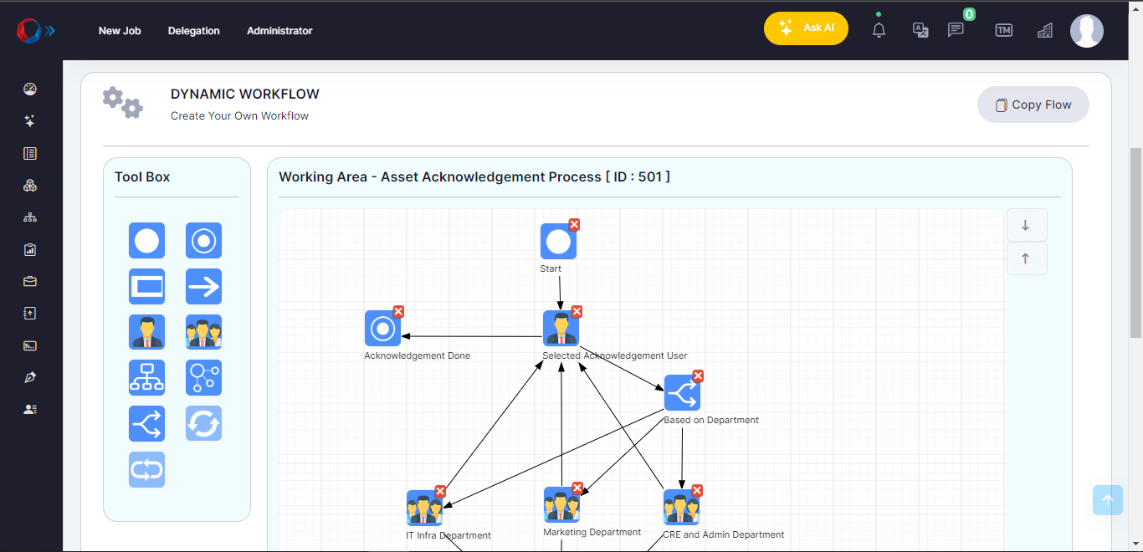The height and width of the screenshot is (552, 1143).
Task: Click the down arrow button beside canvas
Action: point(1026,226)
